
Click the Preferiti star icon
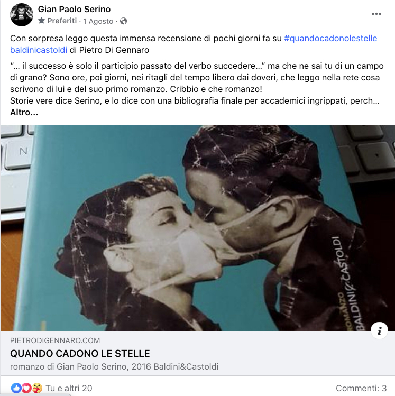point(41,21)
